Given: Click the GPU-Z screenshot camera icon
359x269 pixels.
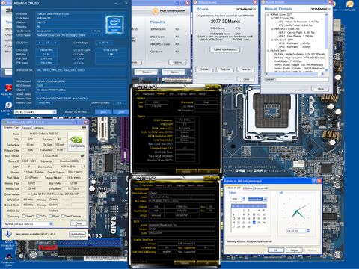Looking at the screenshot, I should coord(84,127).
